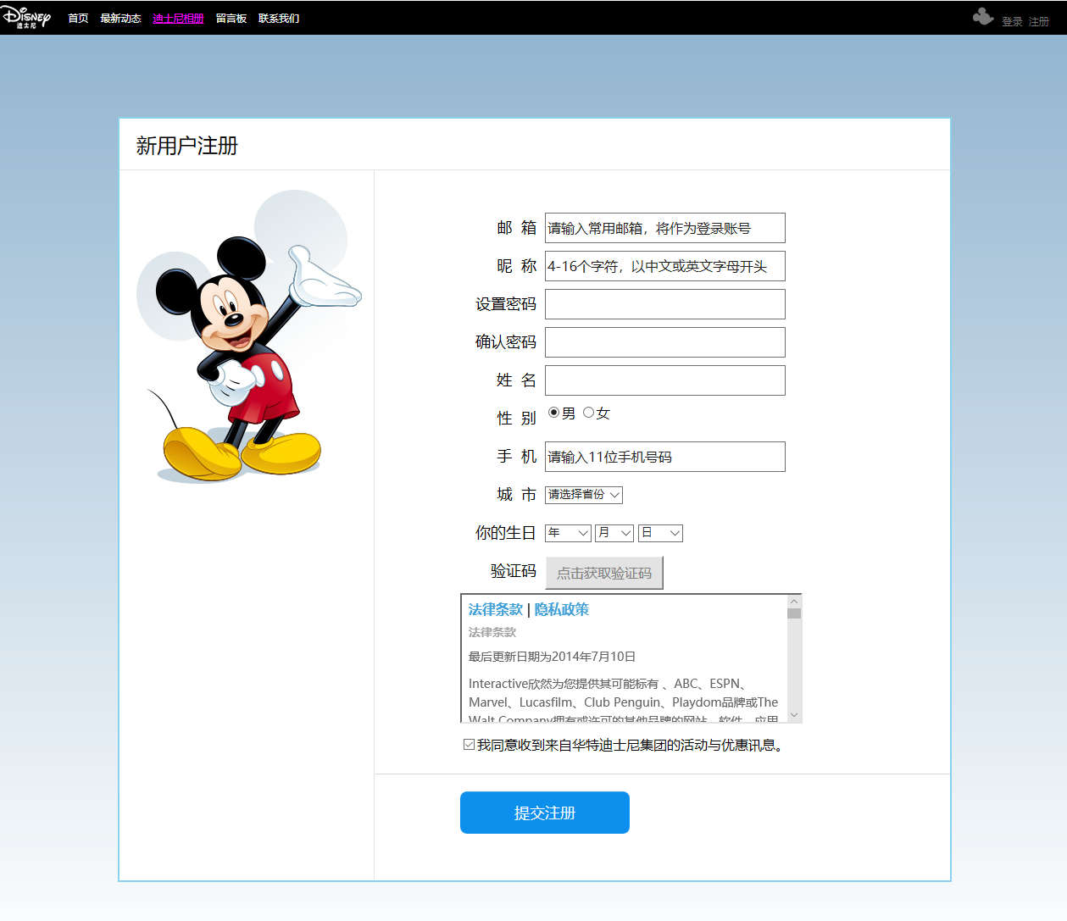Uncheck the 我同意收到 offers checkbox

[469, 745]
